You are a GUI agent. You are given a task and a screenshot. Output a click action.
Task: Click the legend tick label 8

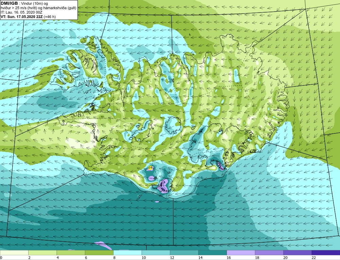(114, 258)
